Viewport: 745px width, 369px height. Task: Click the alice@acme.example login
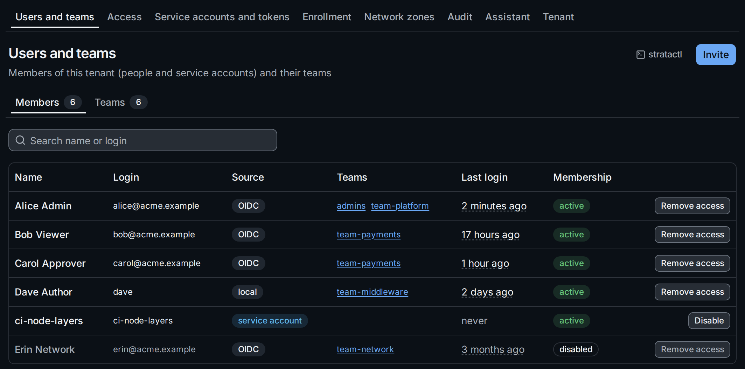click(x=156, y=206)
